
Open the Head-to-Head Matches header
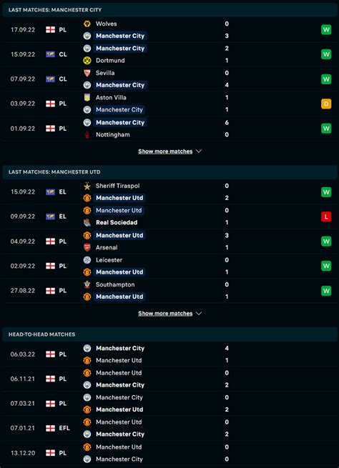click(x=169, y=334)
